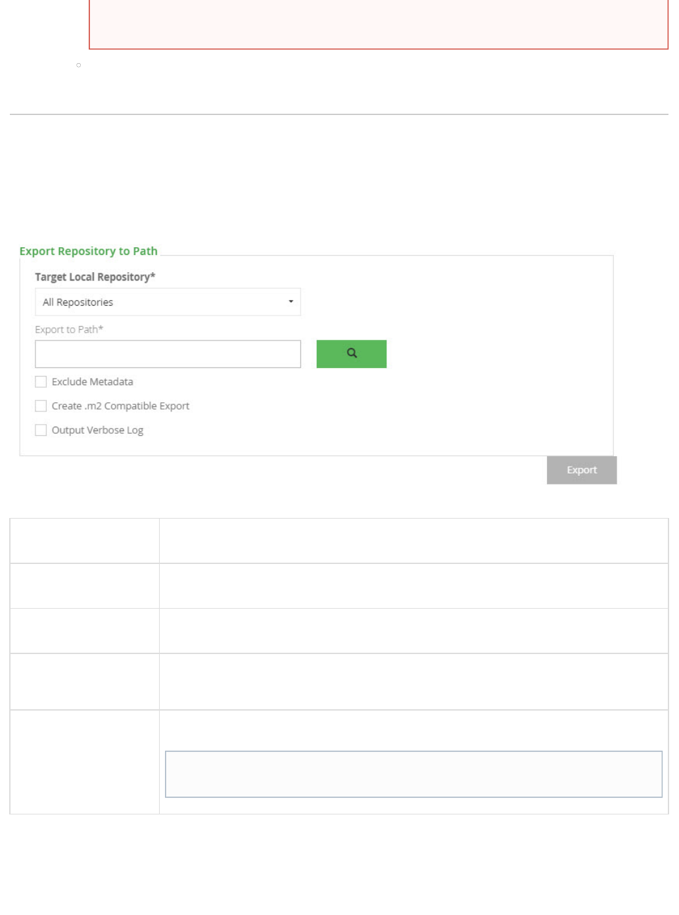Click the red-bordered box at the top
679x915 pixels.
pos(378,26)
